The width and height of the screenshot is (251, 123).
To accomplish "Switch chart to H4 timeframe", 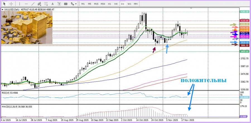I will coord(116,4).
